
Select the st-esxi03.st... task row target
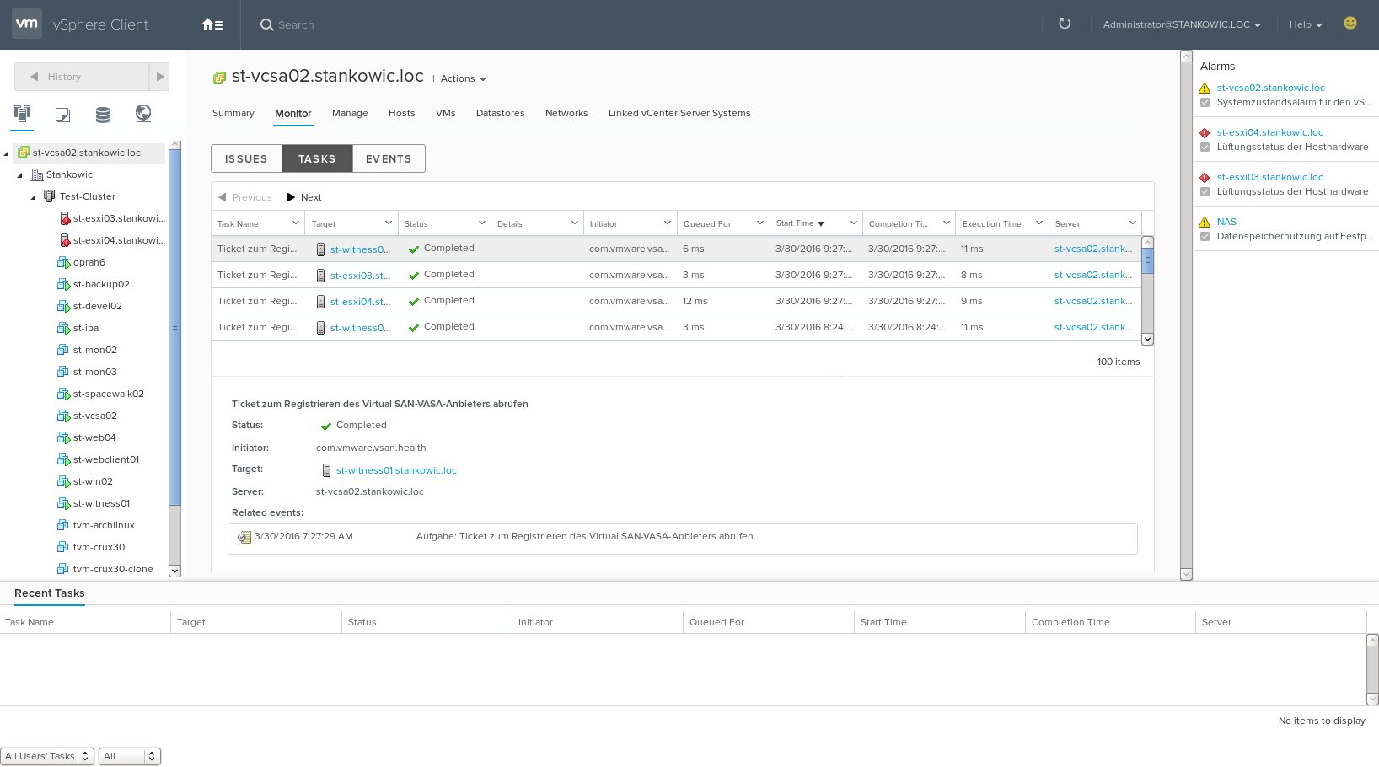tap(360, 276)
